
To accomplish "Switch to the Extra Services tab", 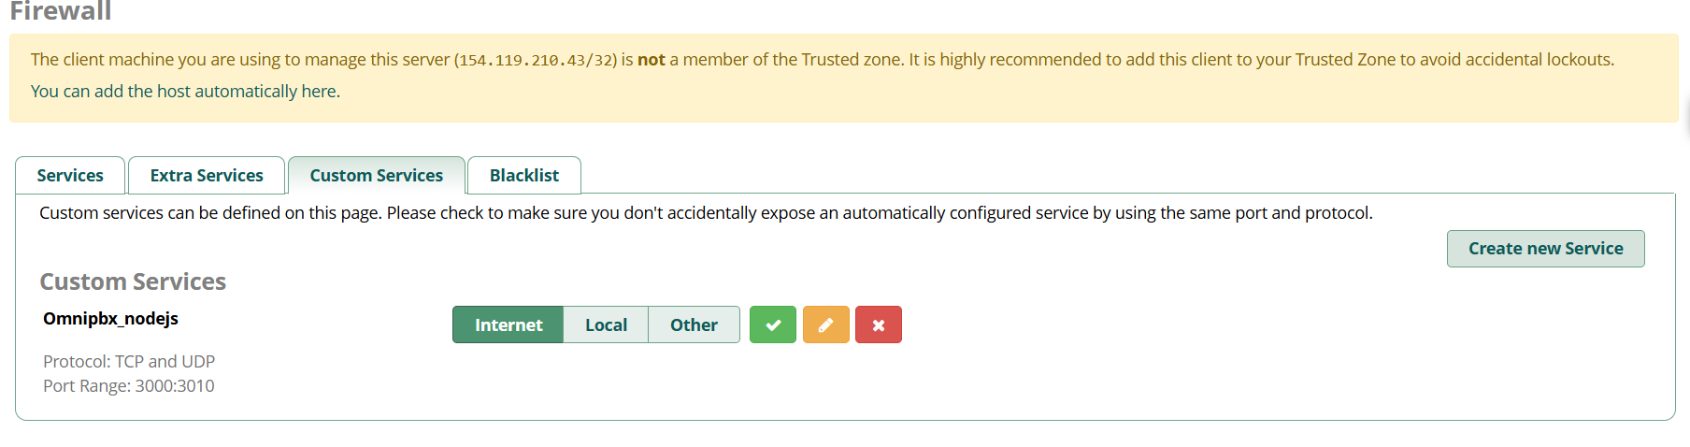I will [207, 175].
